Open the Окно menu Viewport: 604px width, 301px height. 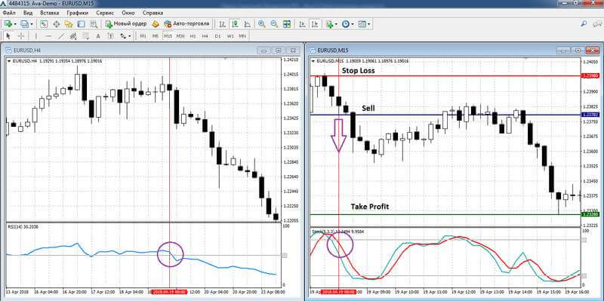[x=128, y=13]
